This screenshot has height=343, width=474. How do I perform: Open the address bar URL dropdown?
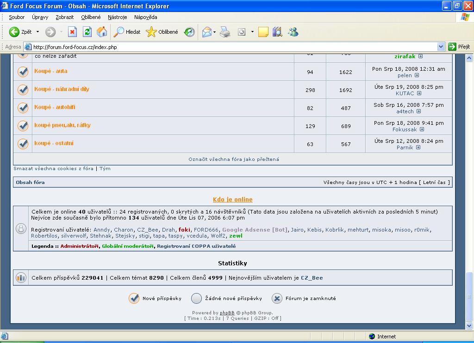(x=441, y=47)
